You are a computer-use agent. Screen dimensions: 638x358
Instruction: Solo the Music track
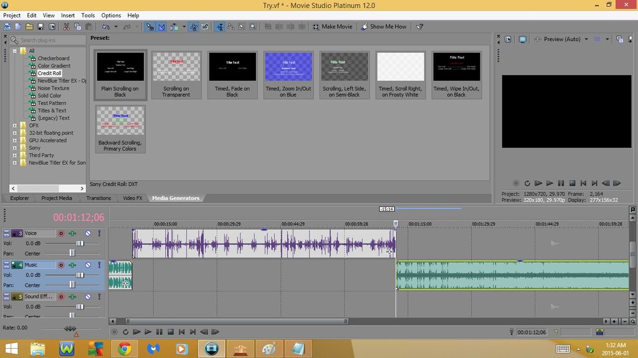pos(98,265)
